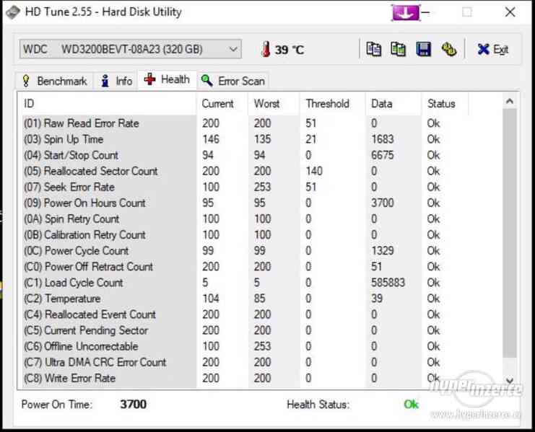Image resolution: width=535 pixels, height=432 pixels.
Task: Select the '(C2) Temperature' row
Action: coord(245,299)
